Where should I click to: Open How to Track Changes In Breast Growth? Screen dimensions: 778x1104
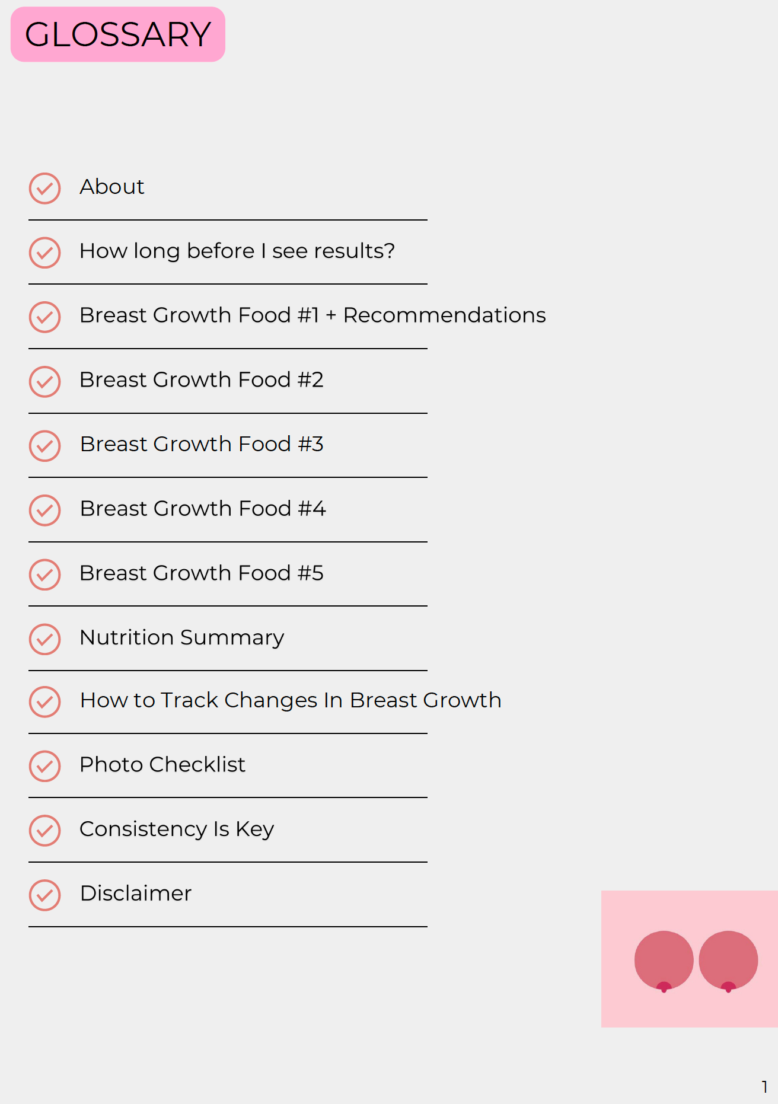tap(291, 701)
